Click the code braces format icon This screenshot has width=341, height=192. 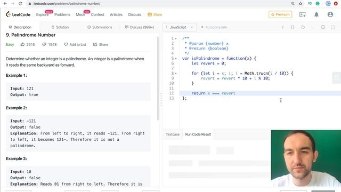pos(293,27)
